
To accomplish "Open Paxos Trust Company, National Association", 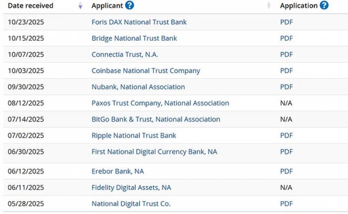I will click(x=160, y=103).
